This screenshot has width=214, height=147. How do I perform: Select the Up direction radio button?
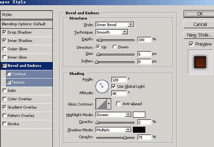[98, 47]
